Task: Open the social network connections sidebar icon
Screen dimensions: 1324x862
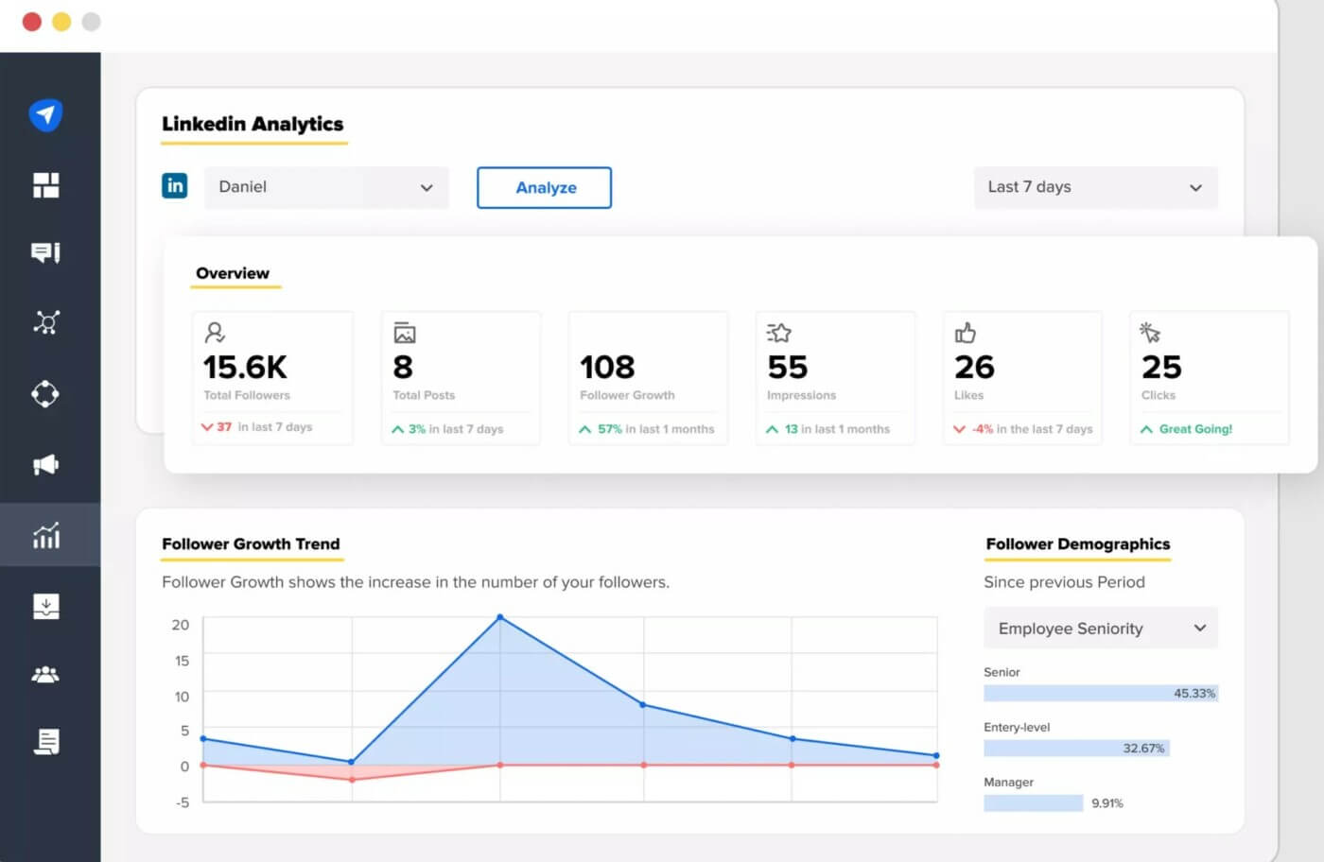Action: point(45,322)
